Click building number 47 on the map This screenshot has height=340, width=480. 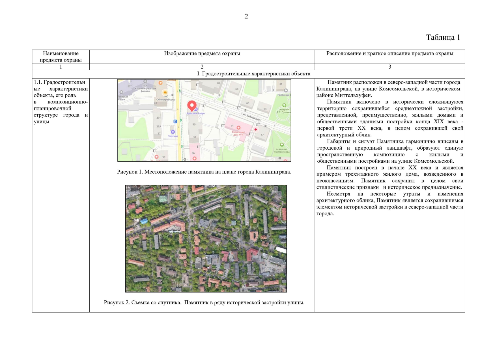point(262,135)
